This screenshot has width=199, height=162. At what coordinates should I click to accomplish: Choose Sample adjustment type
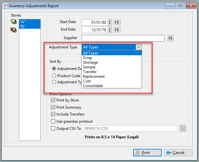click(x=112, y=67)
